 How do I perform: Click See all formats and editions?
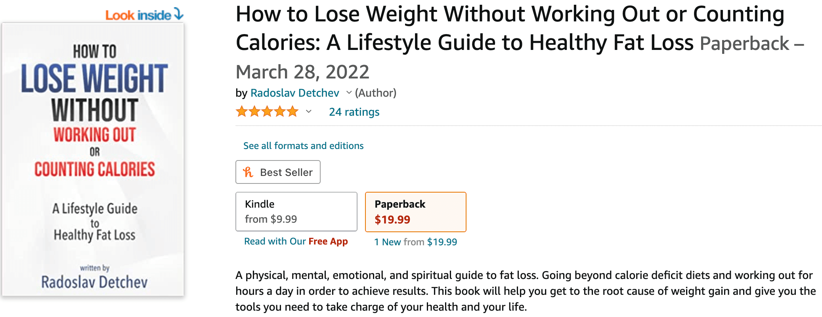(303, 146)
